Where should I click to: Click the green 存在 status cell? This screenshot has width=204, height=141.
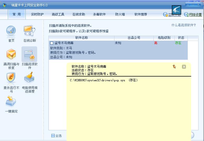(178, 43)
